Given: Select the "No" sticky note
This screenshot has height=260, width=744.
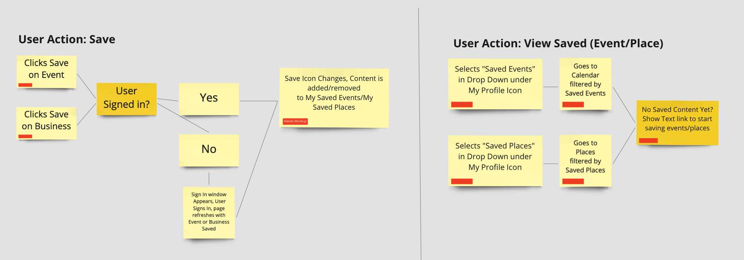Looking at the screenshot, I should [x=209, y=150].
